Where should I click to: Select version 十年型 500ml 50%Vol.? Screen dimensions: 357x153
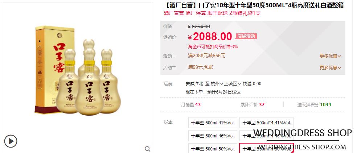(x=213, y=149)
